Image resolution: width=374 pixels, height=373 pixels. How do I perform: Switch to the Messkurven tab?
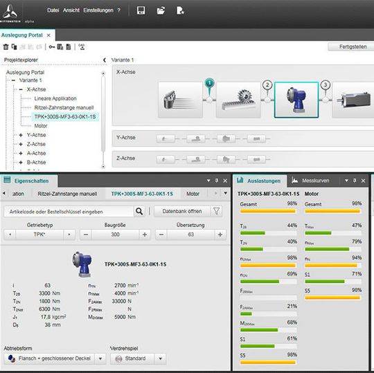[311, 181]
